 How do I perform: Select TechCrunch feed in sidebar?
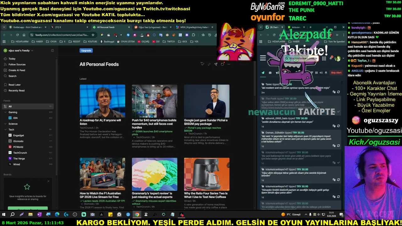[x=28, y=153]
